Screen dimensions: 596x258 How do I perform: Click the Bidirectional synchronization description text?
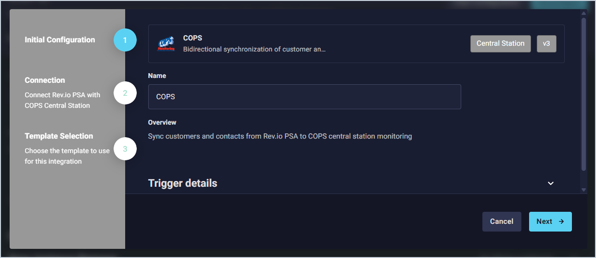tap(254, 49)
